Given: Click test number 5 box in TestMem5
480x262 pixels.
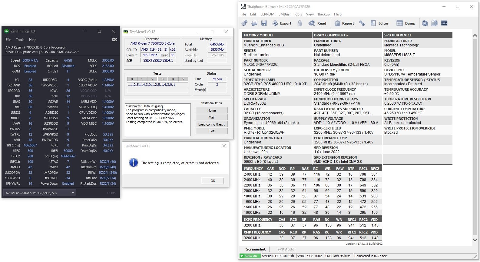Looking at the screenshot, I should (x=183, y=79).
